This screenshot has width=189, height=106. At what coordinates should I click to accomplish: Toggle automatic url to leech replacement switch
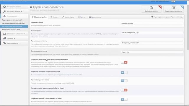click(124, 90)
